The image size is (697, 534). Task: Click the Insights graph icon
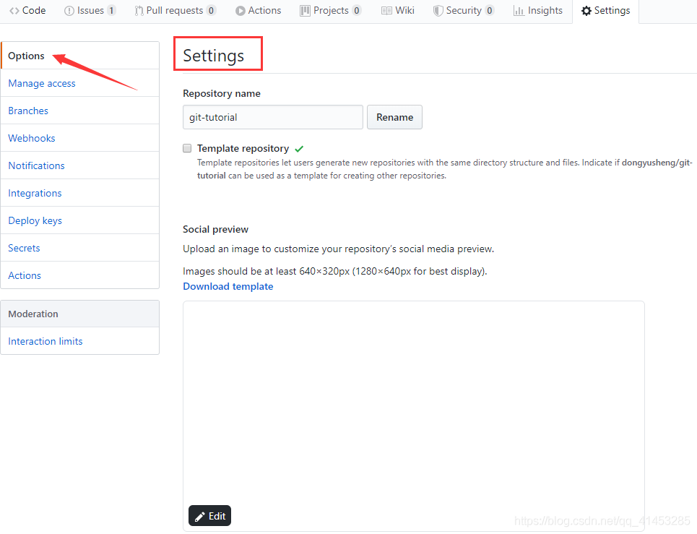[x=519, y=11]
